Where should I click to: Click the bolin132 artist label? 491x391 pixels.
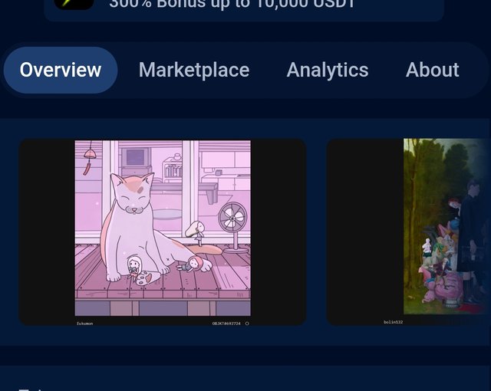click(394, 322)
